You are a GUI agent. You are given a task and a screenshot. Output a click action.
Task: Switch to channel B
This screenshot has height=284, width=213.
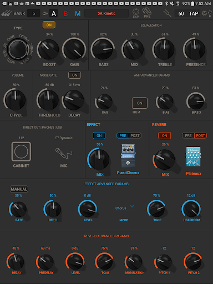[65, 13]
